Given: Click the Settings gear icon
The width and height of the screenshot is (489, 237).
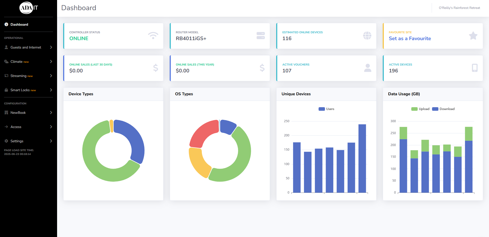Looking at the screenshot, I should (6, 141).
